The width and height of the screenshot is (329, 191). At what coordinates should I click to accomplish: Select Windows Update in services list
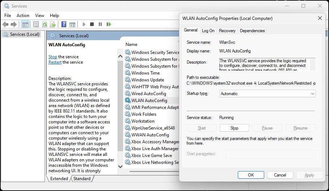pyautogui.click(x=147, y=80)
